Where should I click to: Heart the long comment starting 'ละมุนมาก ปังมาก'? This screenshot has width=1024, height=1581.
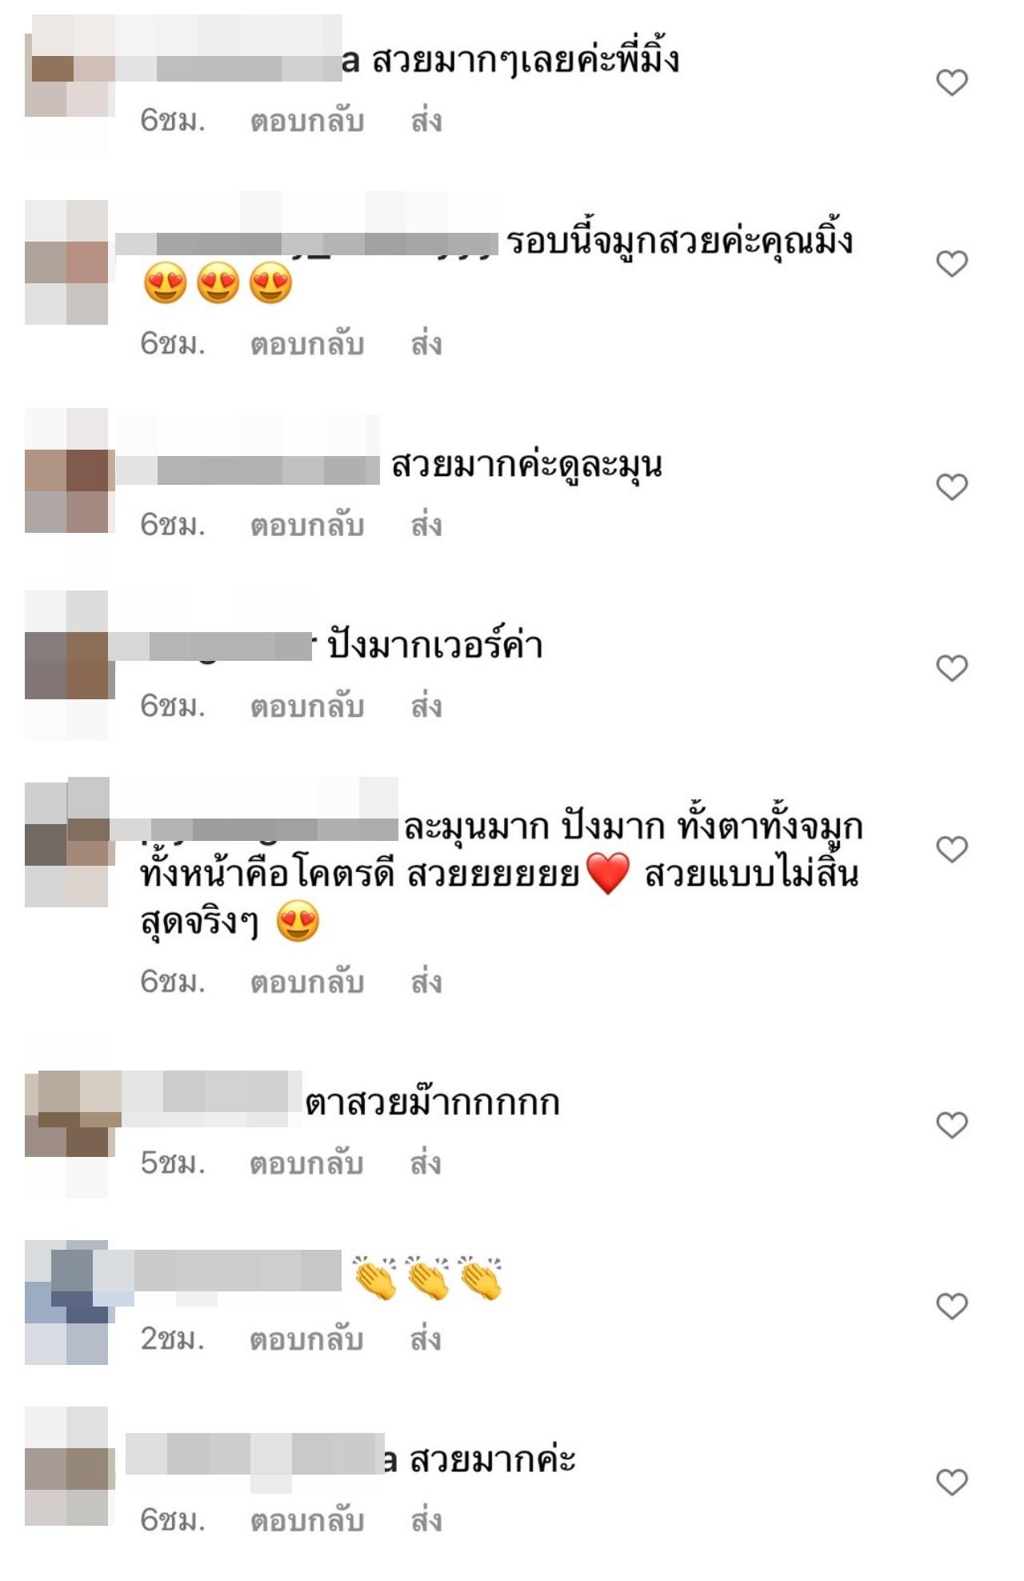point(952,849)
